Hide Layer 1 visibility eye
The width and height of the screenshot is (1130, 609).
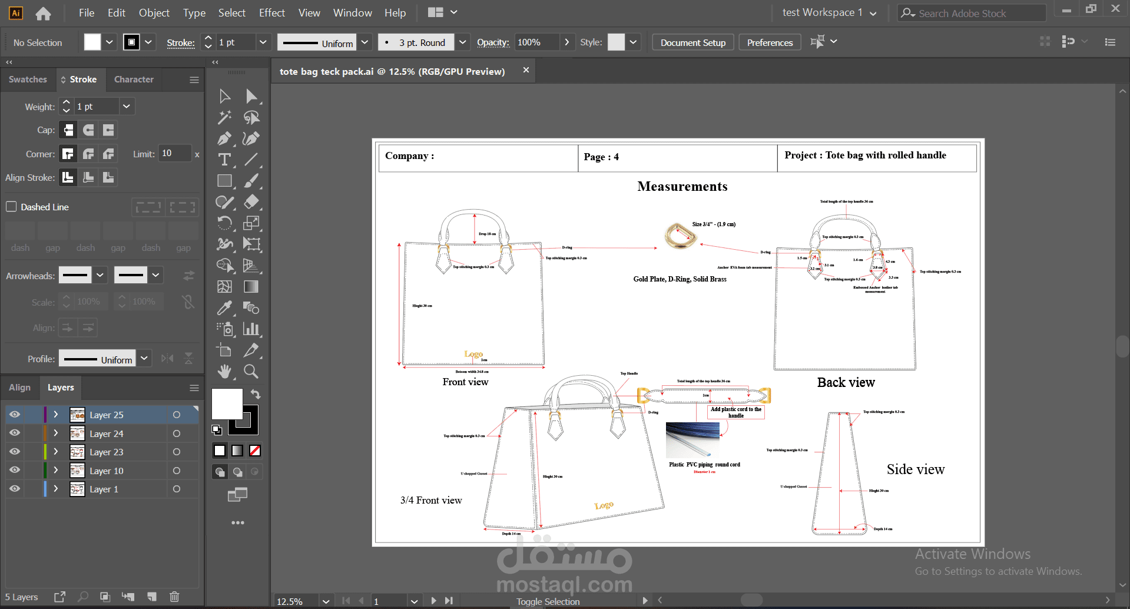[15, 489]
